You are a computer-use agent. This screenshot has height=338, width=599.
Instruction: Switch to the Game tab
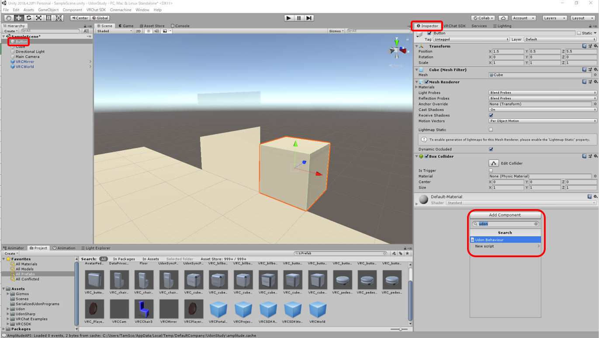[x=126, y=26]
